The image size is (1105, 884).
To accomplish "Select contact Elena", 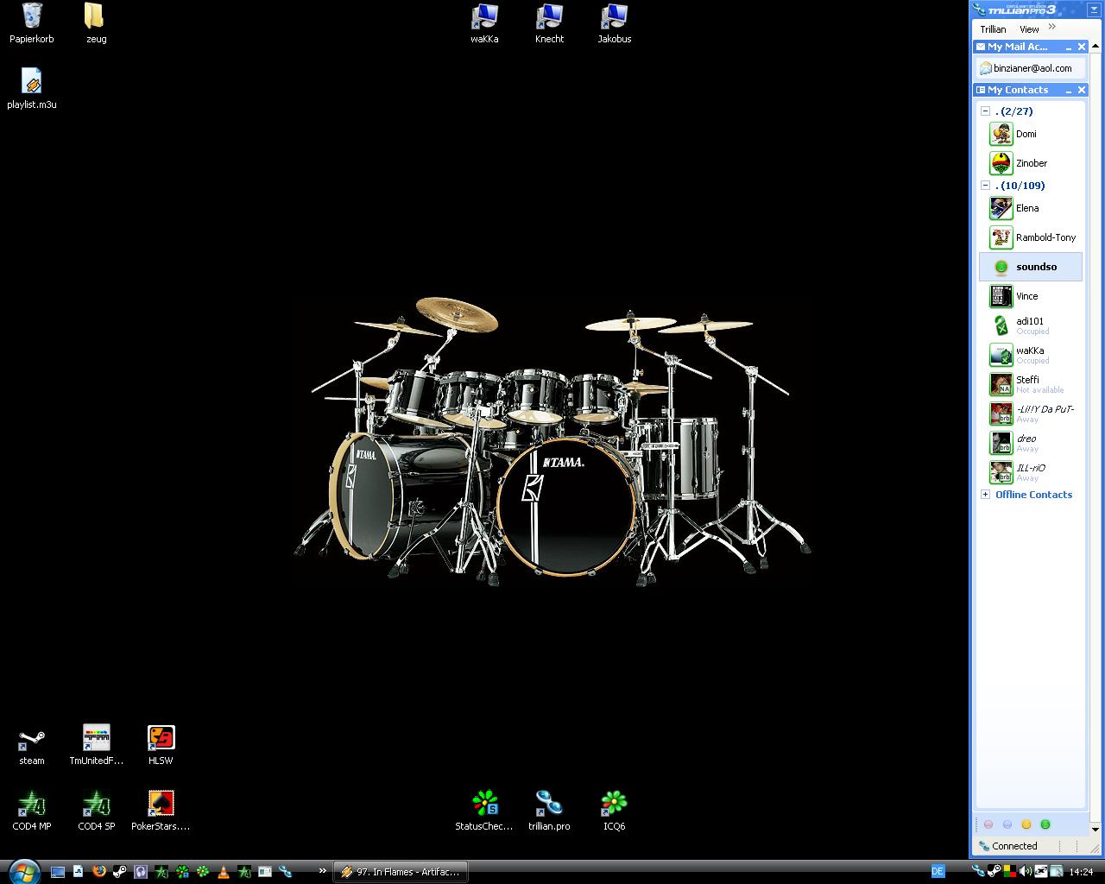I will [x=1031, y=208].
